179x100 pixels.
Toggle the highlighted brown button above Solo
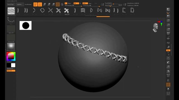point(168,84)
